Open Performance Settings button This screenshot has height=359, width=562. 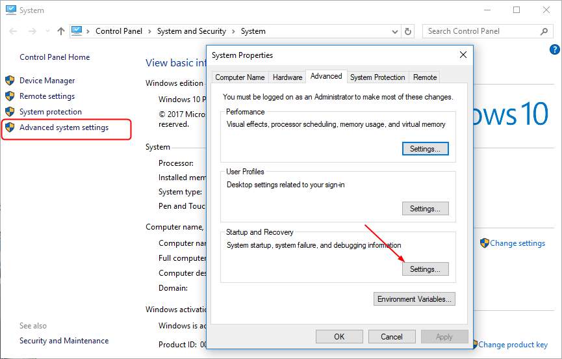coord(425,149)
